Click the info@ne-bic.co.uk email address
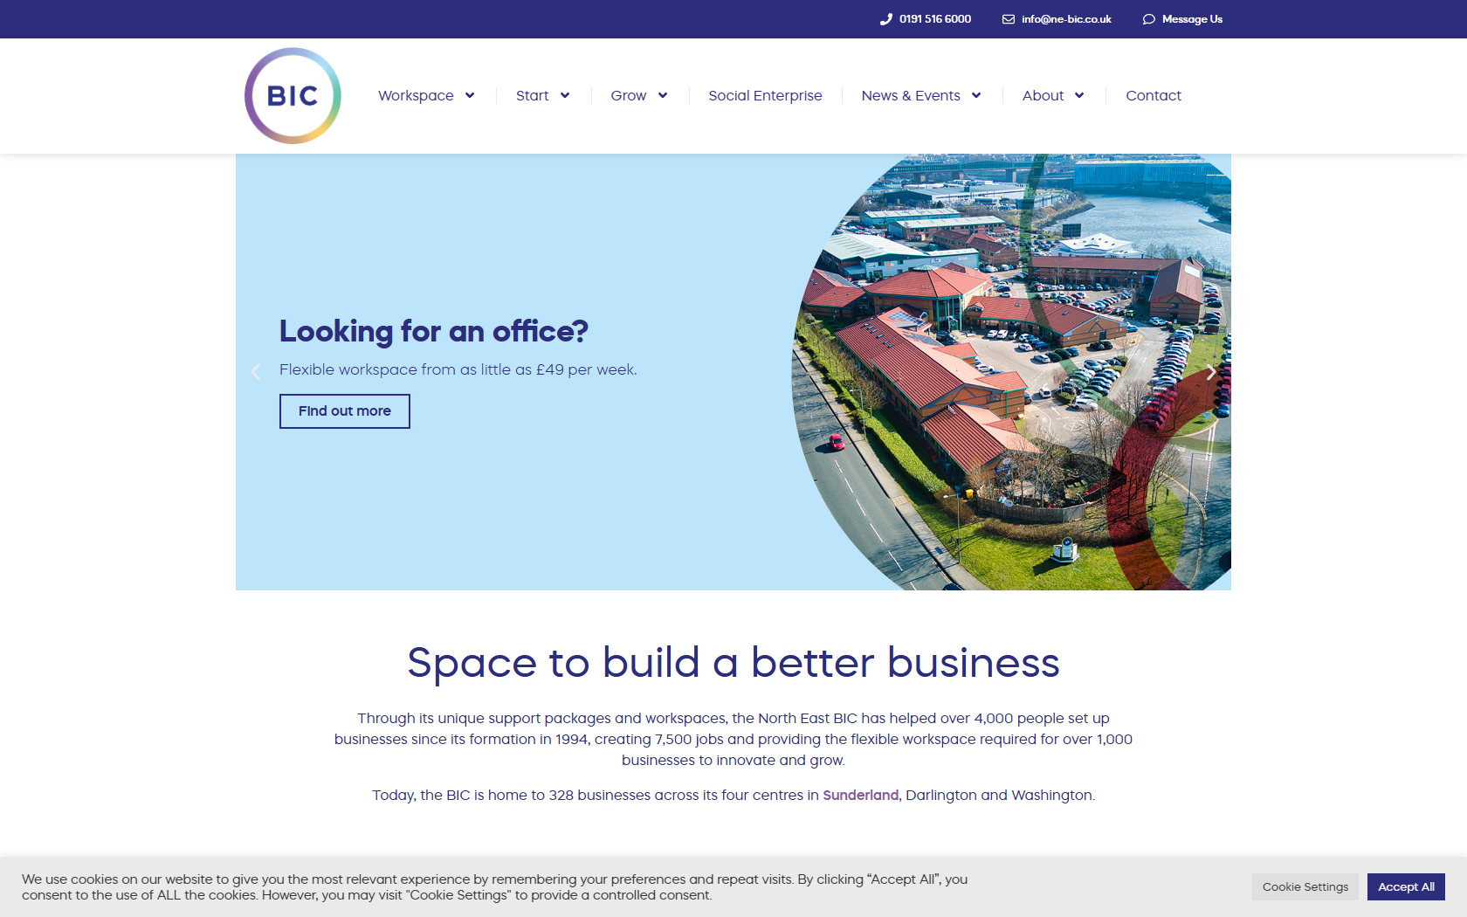Screen dimensions: 1467x917 click(x=1066, y=19)
